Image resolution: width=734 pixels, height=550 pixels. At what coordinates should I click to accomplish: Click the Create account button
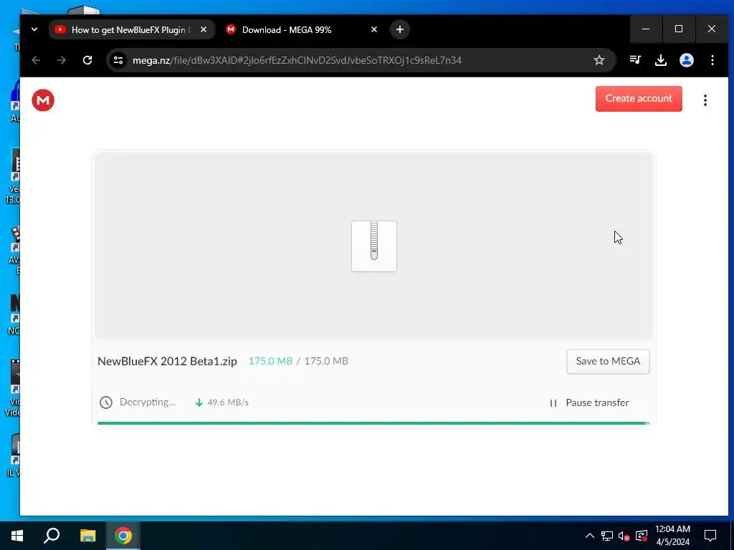click(x=639, y=99)
